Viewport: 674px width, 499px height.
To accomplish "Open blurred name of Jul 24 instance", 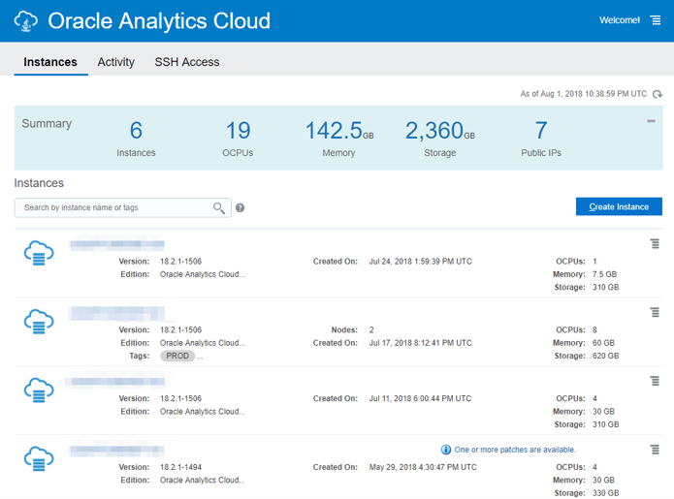I will click(117, 244).
